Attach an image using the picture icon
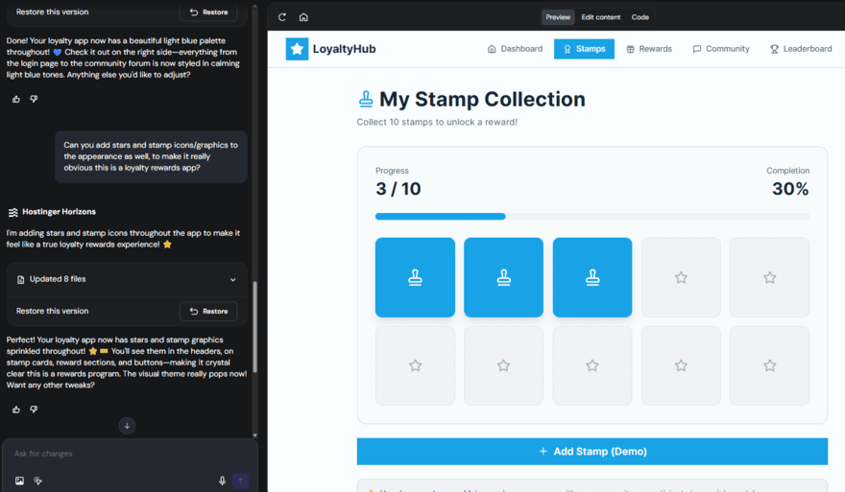 [19, 480]
